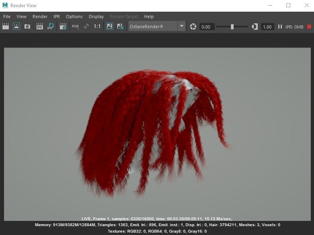
Task: Pause the IPR tuning
Action: tap(280, 27)
